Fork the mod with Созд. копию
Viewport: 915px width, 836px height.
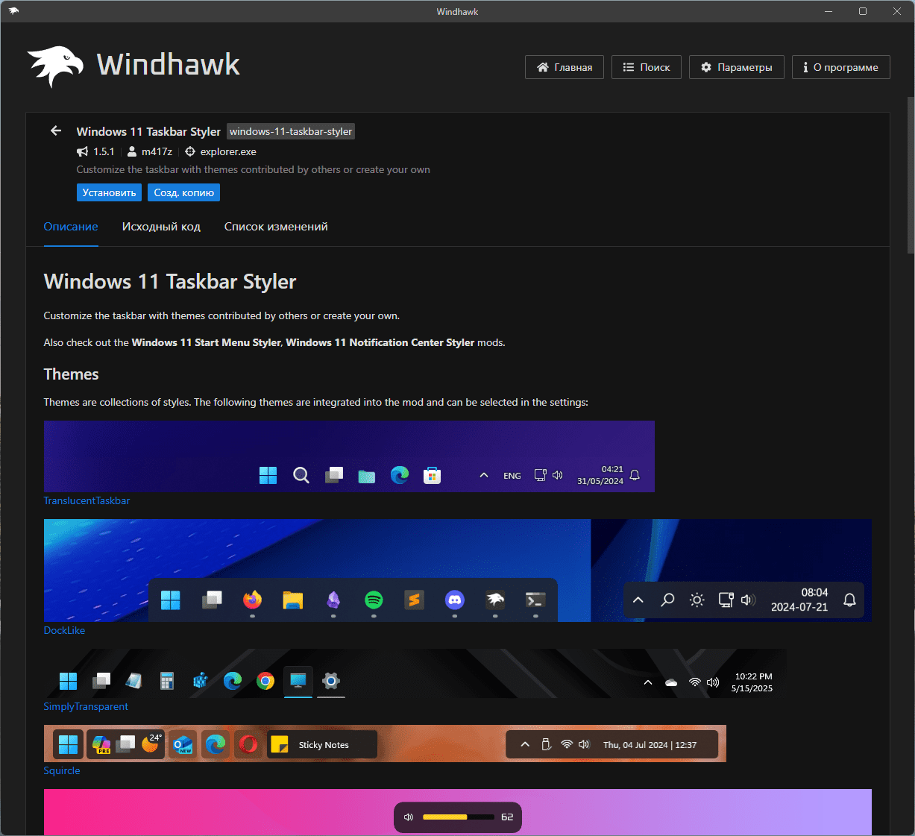[x=183, y=192]
